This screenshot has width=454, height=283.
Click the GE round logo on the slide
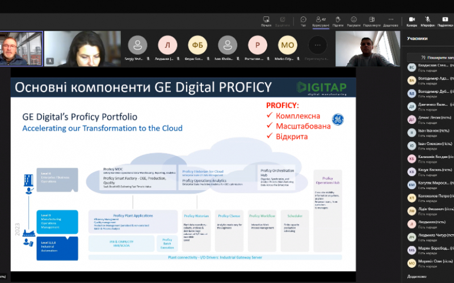338,119
